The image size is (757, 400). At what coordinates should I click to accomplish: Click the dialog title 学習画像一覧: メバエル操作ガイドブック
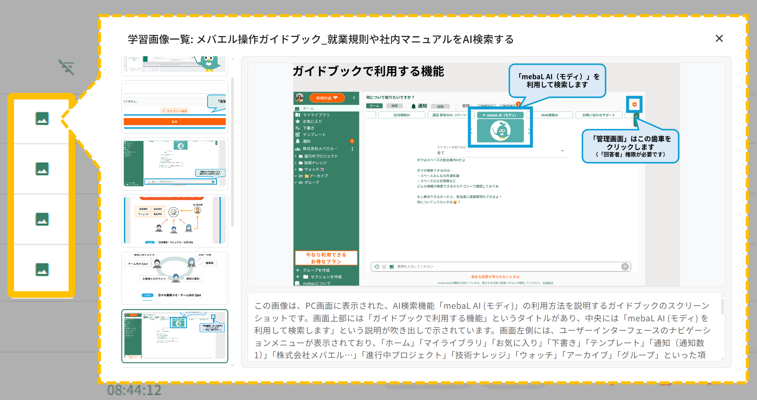coord(321,39)
